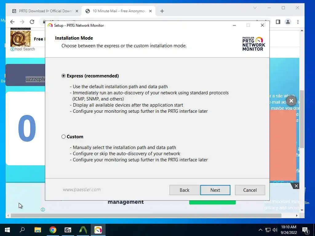The width and height of the screenshot is (315, 236).
Task: Click the info icon beside hoo! Search
Action: click(x=12, y=49)
